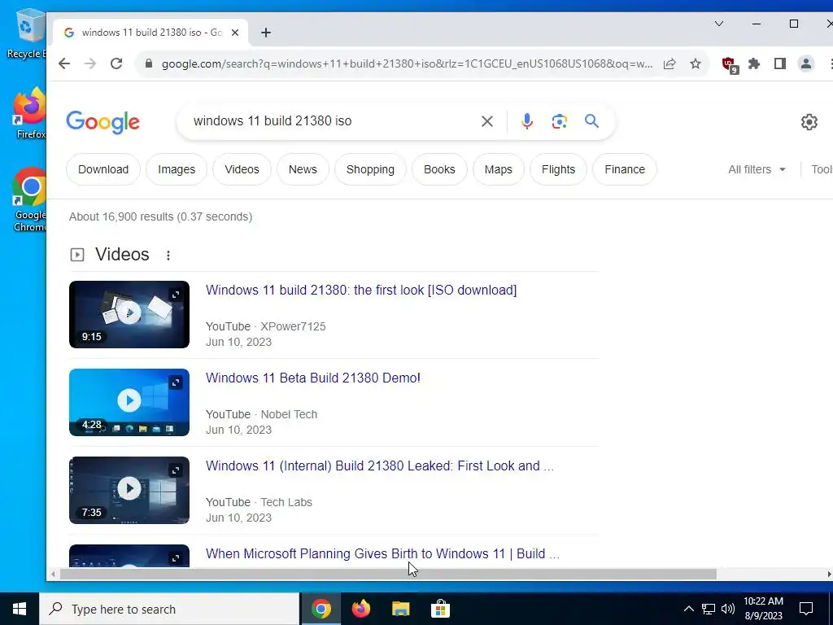
Task: Click the 'YouTube · XPower7125' source text
Action: [266, 327]
